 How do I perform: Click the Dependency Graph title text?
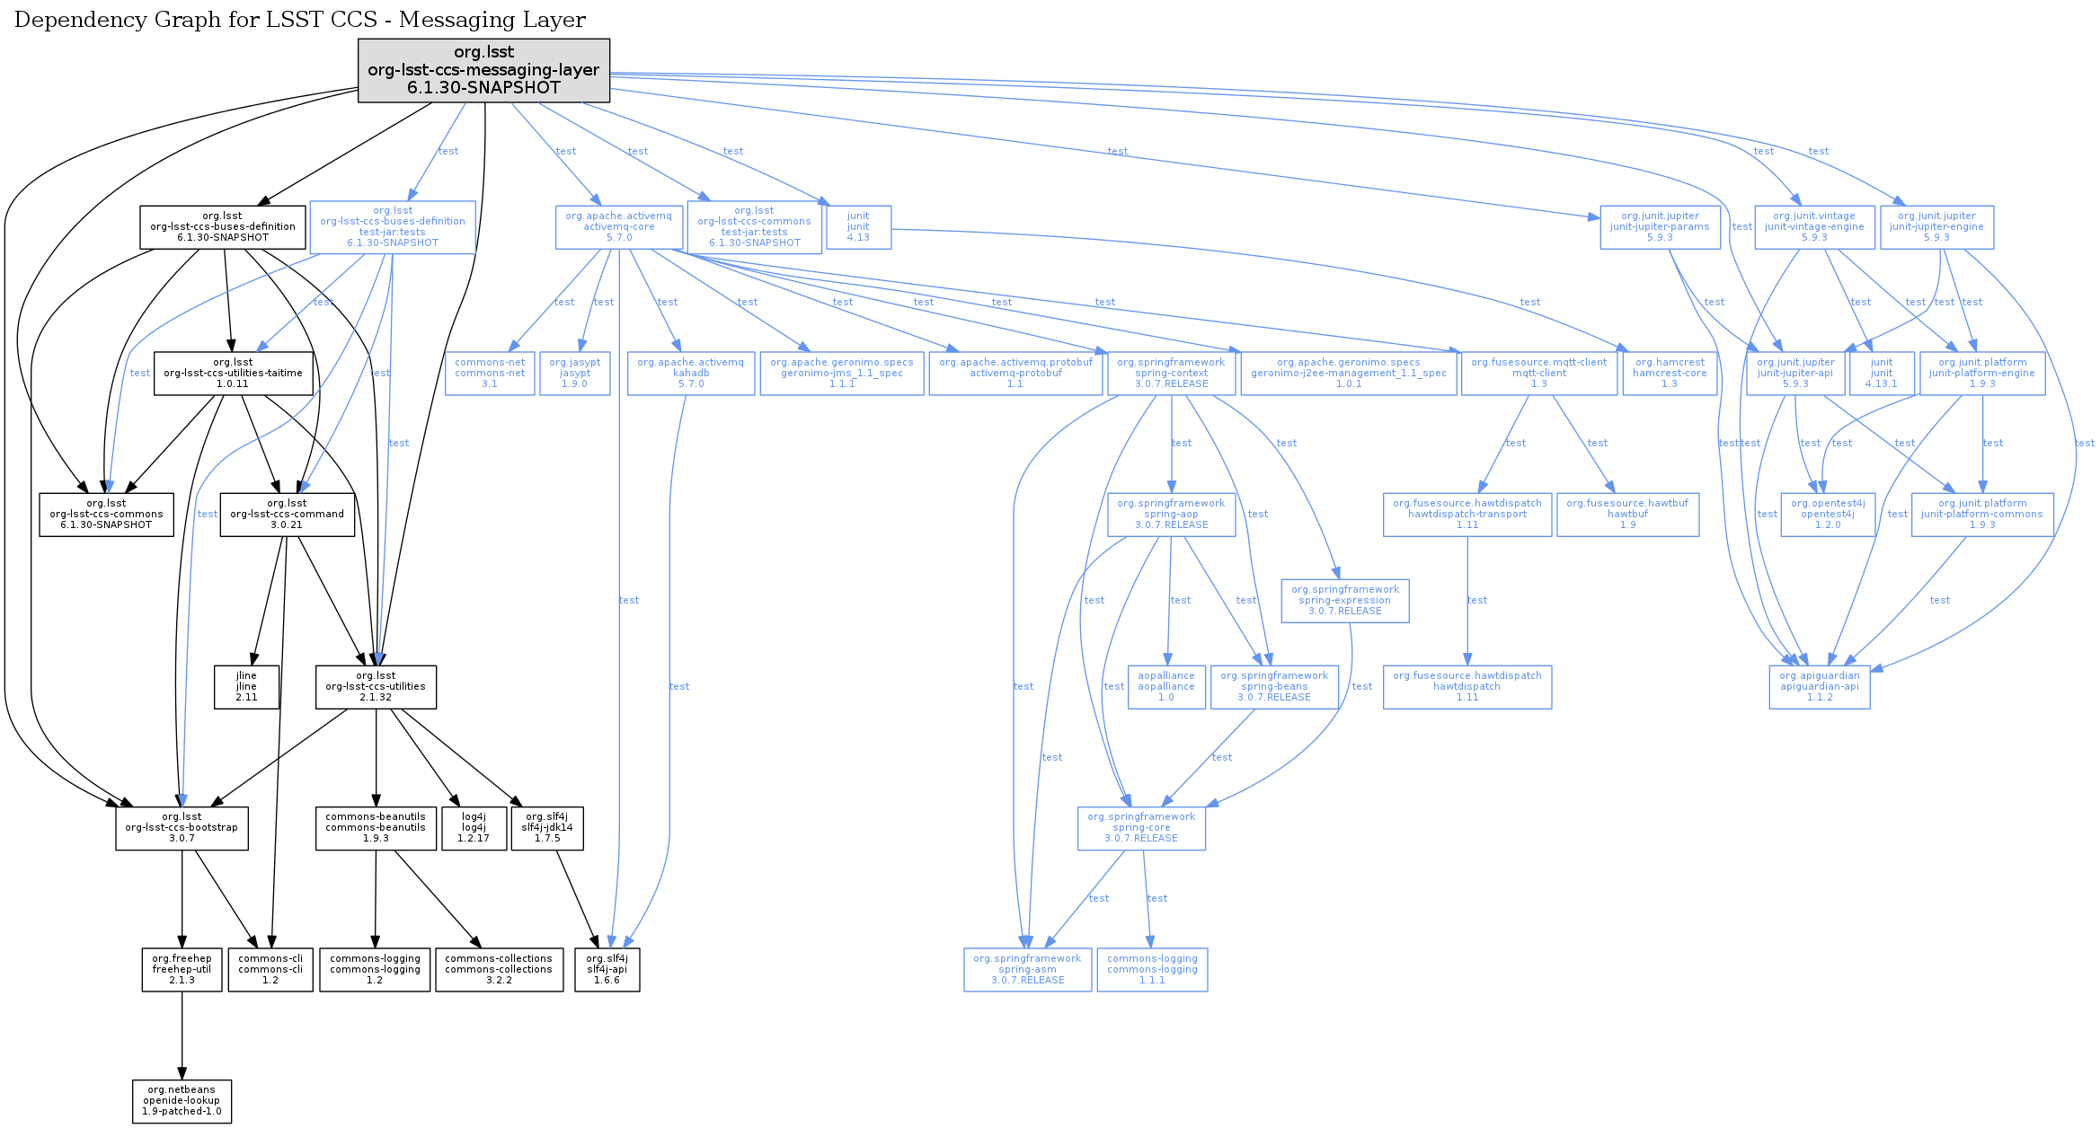pos(300,20)
